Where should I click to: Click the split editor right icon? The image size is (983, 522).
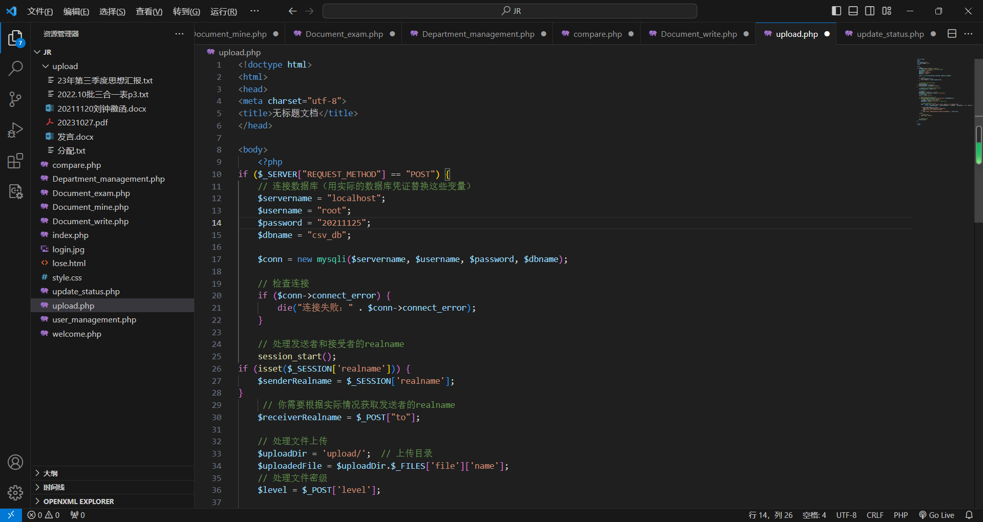click(x=952, y=34)
